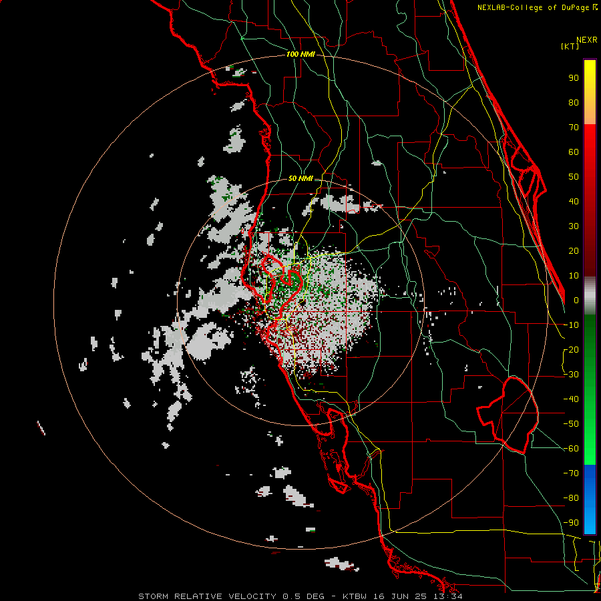Screen dimensions: 601x601
Task: Select the positive 50 knot scale value
Action: (x=574, y=177)
